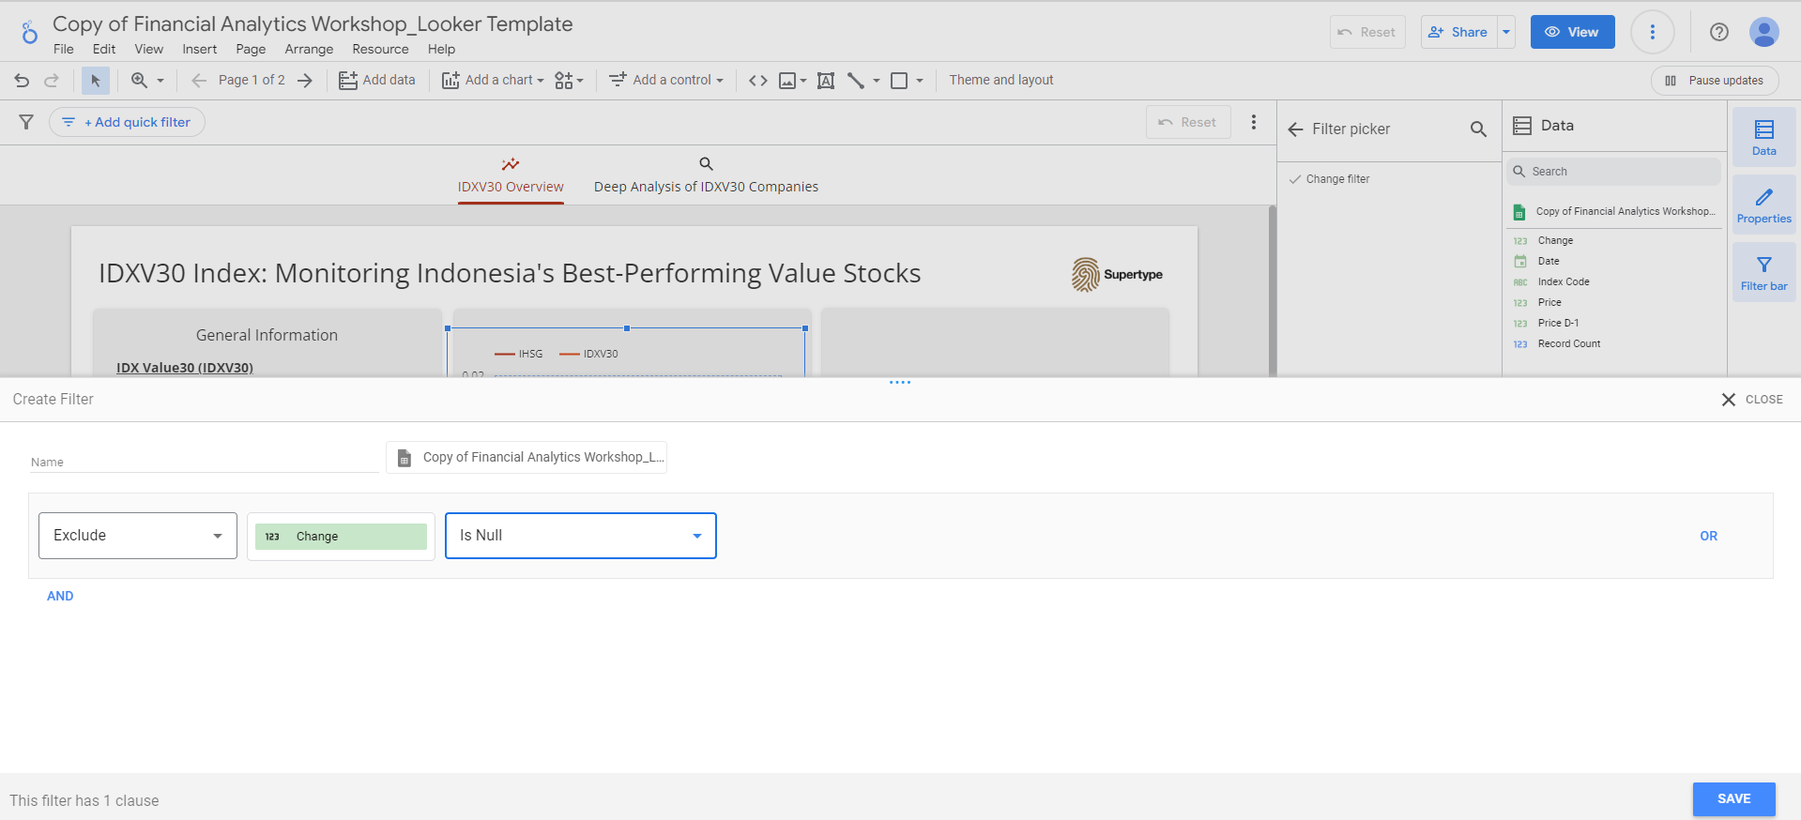Select the Change field chip in filter
Screen dimensions: 1801x820
[x=341, y=537]
